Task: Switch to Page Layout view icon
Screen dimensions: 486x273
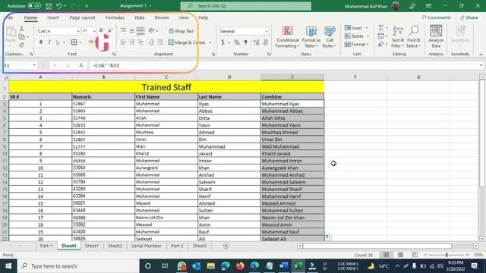Action: (400, 255)
